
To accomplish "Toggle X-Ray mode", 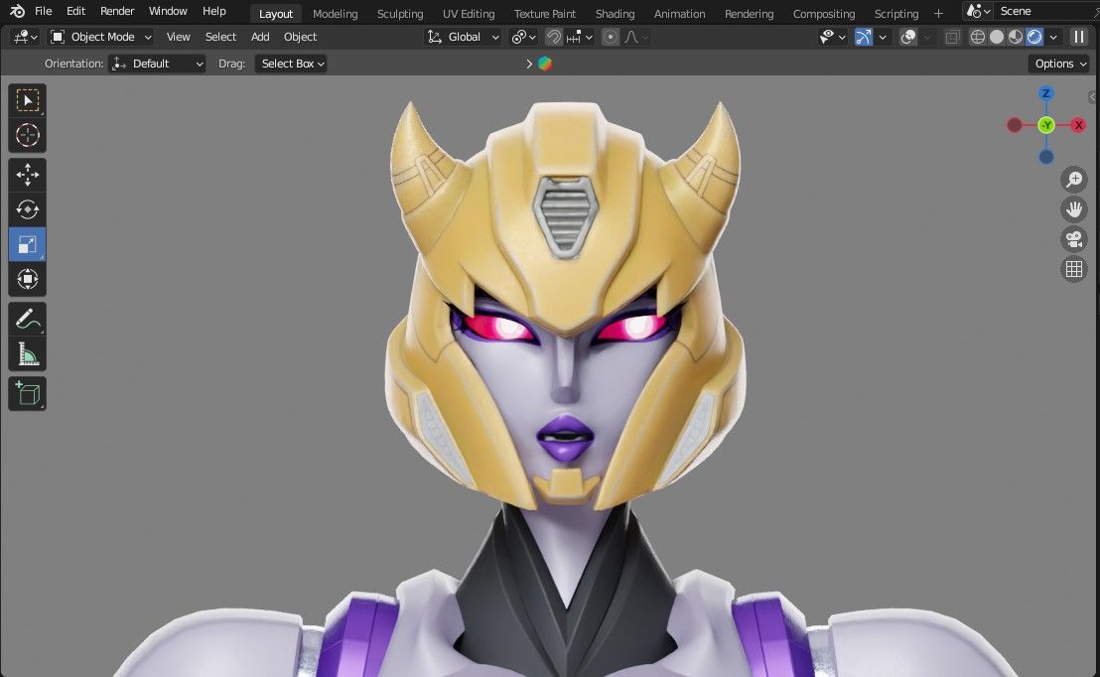I will click(952, 37).
